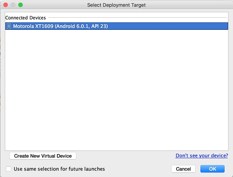Click the phone icon beside Motorola XT1609
Viewport: 233px width, 177px height.
tap(9, 26)
